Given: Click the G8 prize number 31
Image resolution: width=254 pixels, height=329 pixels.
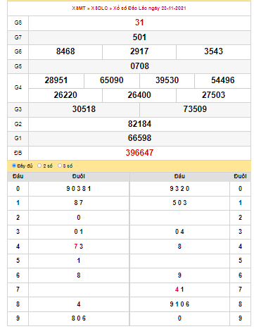Looking at the screenshot, I should [x=139, y=23].
